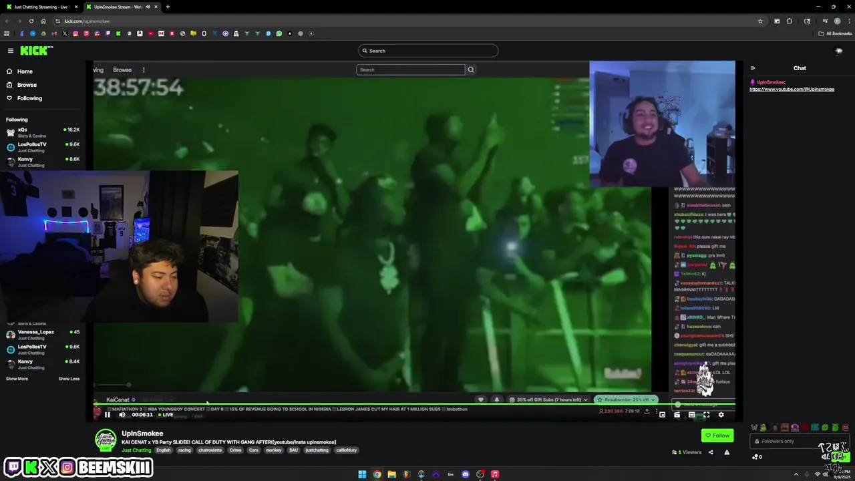Viewport: 855px width, 481px height.
Task: Open the Twitch bookmark
Action: pos(108,33)
